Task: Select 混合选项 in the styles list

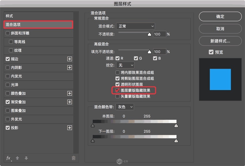Action: pos(38,25)
